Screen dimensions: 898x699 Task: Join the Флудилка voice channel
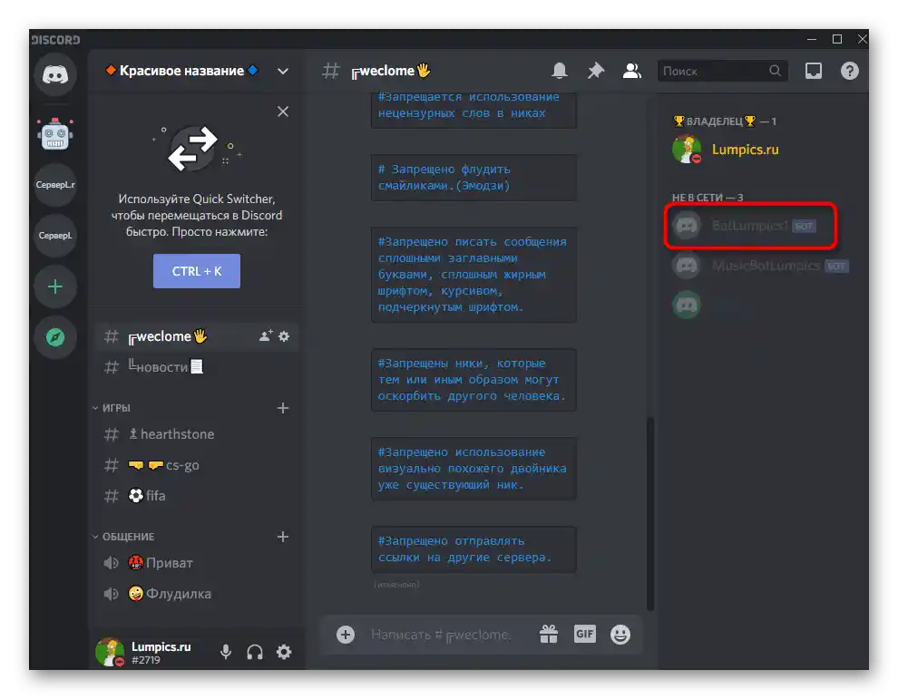click(197, 594)
